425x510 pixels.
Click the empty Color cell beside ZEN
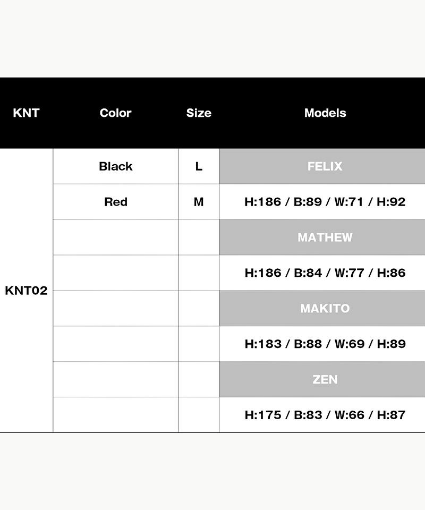pos(115,379)
